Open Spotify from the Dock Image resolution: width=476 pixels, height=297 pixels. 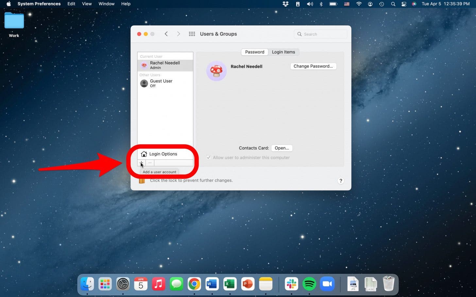pos(309,284)
